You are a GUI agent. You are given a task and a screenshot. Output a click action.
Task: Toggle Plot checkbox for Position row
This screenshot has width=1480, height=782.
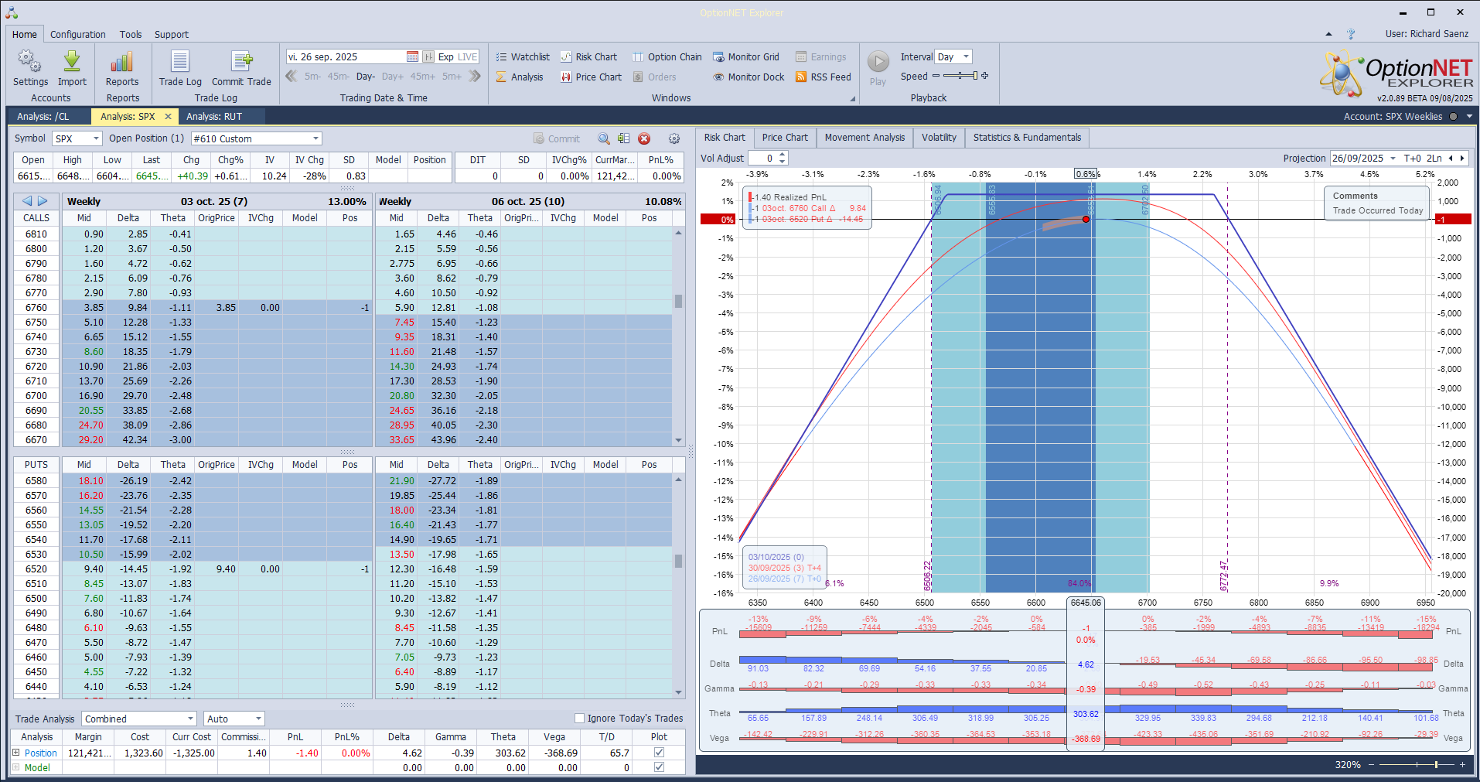[x=659, y=753]
